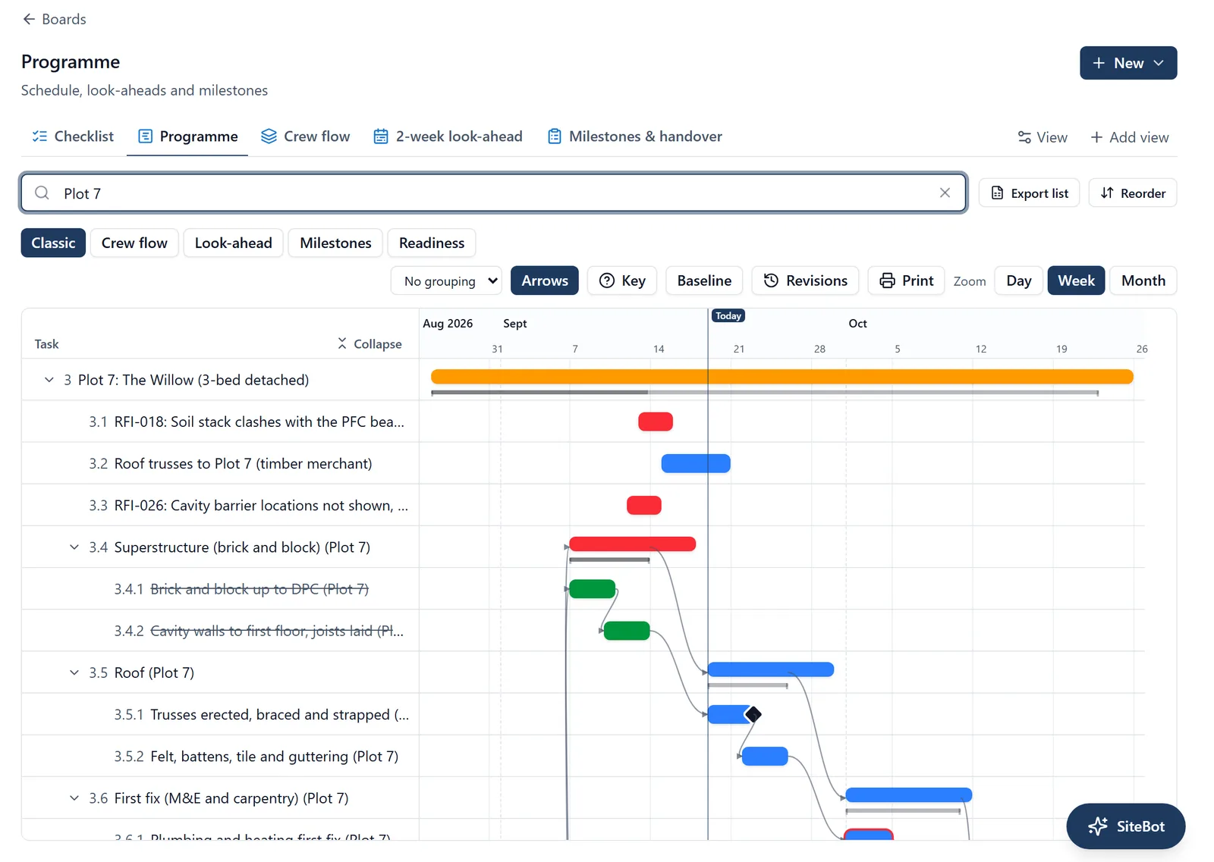Show the chart Key
Viewport: 1214px width, 862px height.
pyautogui.click(x=622, y=281)
